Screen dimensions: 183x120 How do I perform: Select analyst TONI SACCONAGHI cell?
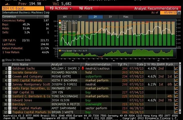point(66,96)
